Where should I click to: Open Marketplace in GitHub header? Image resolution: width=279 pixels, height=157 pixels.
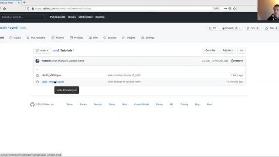85,17
